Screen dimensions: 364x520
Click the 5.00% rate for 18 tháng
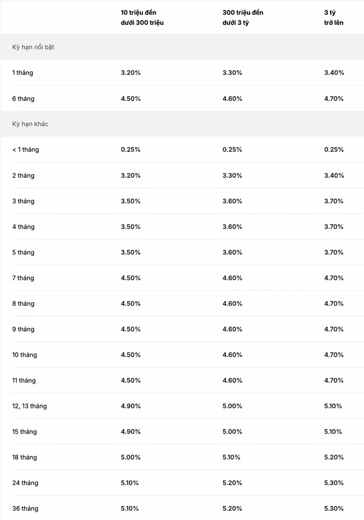[x=131, y=458]
